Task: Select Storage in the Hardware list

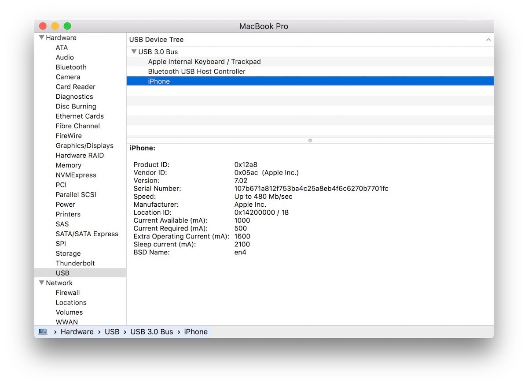Action: [68, 253]
